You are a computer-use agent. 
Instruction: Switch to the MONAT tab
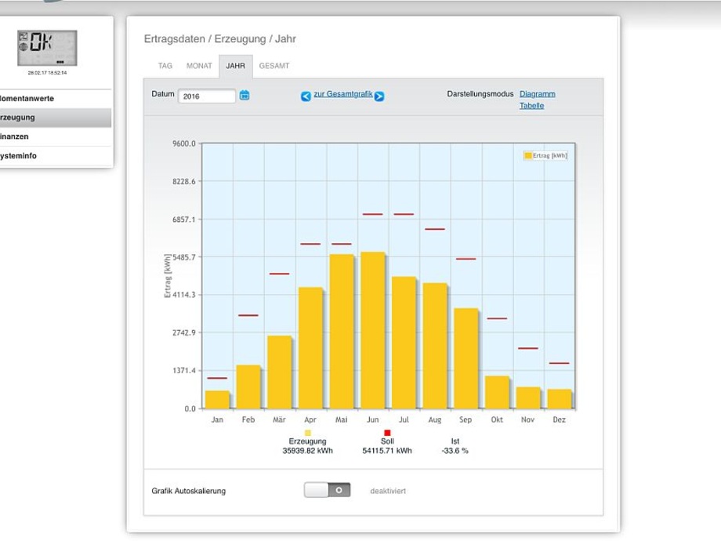coord(199,66)
